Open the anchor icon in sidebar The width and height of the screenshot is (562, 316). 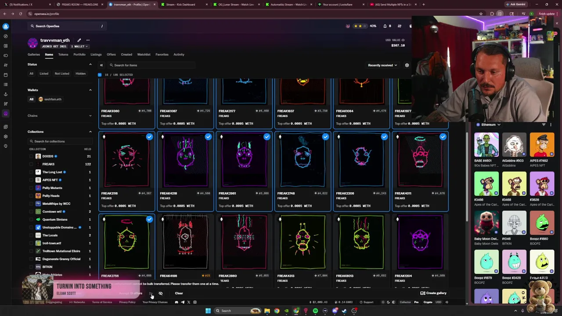(5, 94)
